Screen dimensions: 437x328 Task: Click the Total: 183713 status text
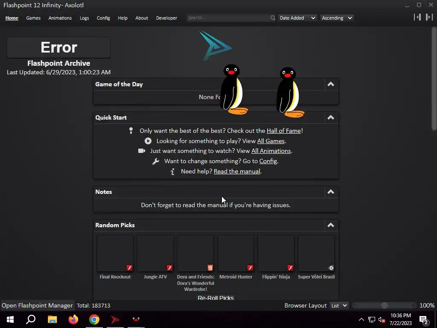(x=93, y=306)
